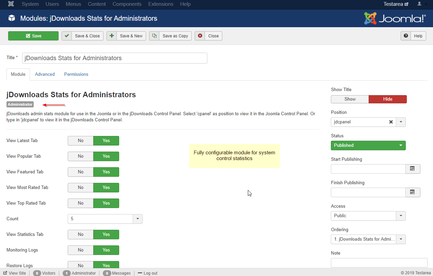Screen dimensions: 433x276
Task: Click the Save & New plus icon
Action: [x=112, y=36]
